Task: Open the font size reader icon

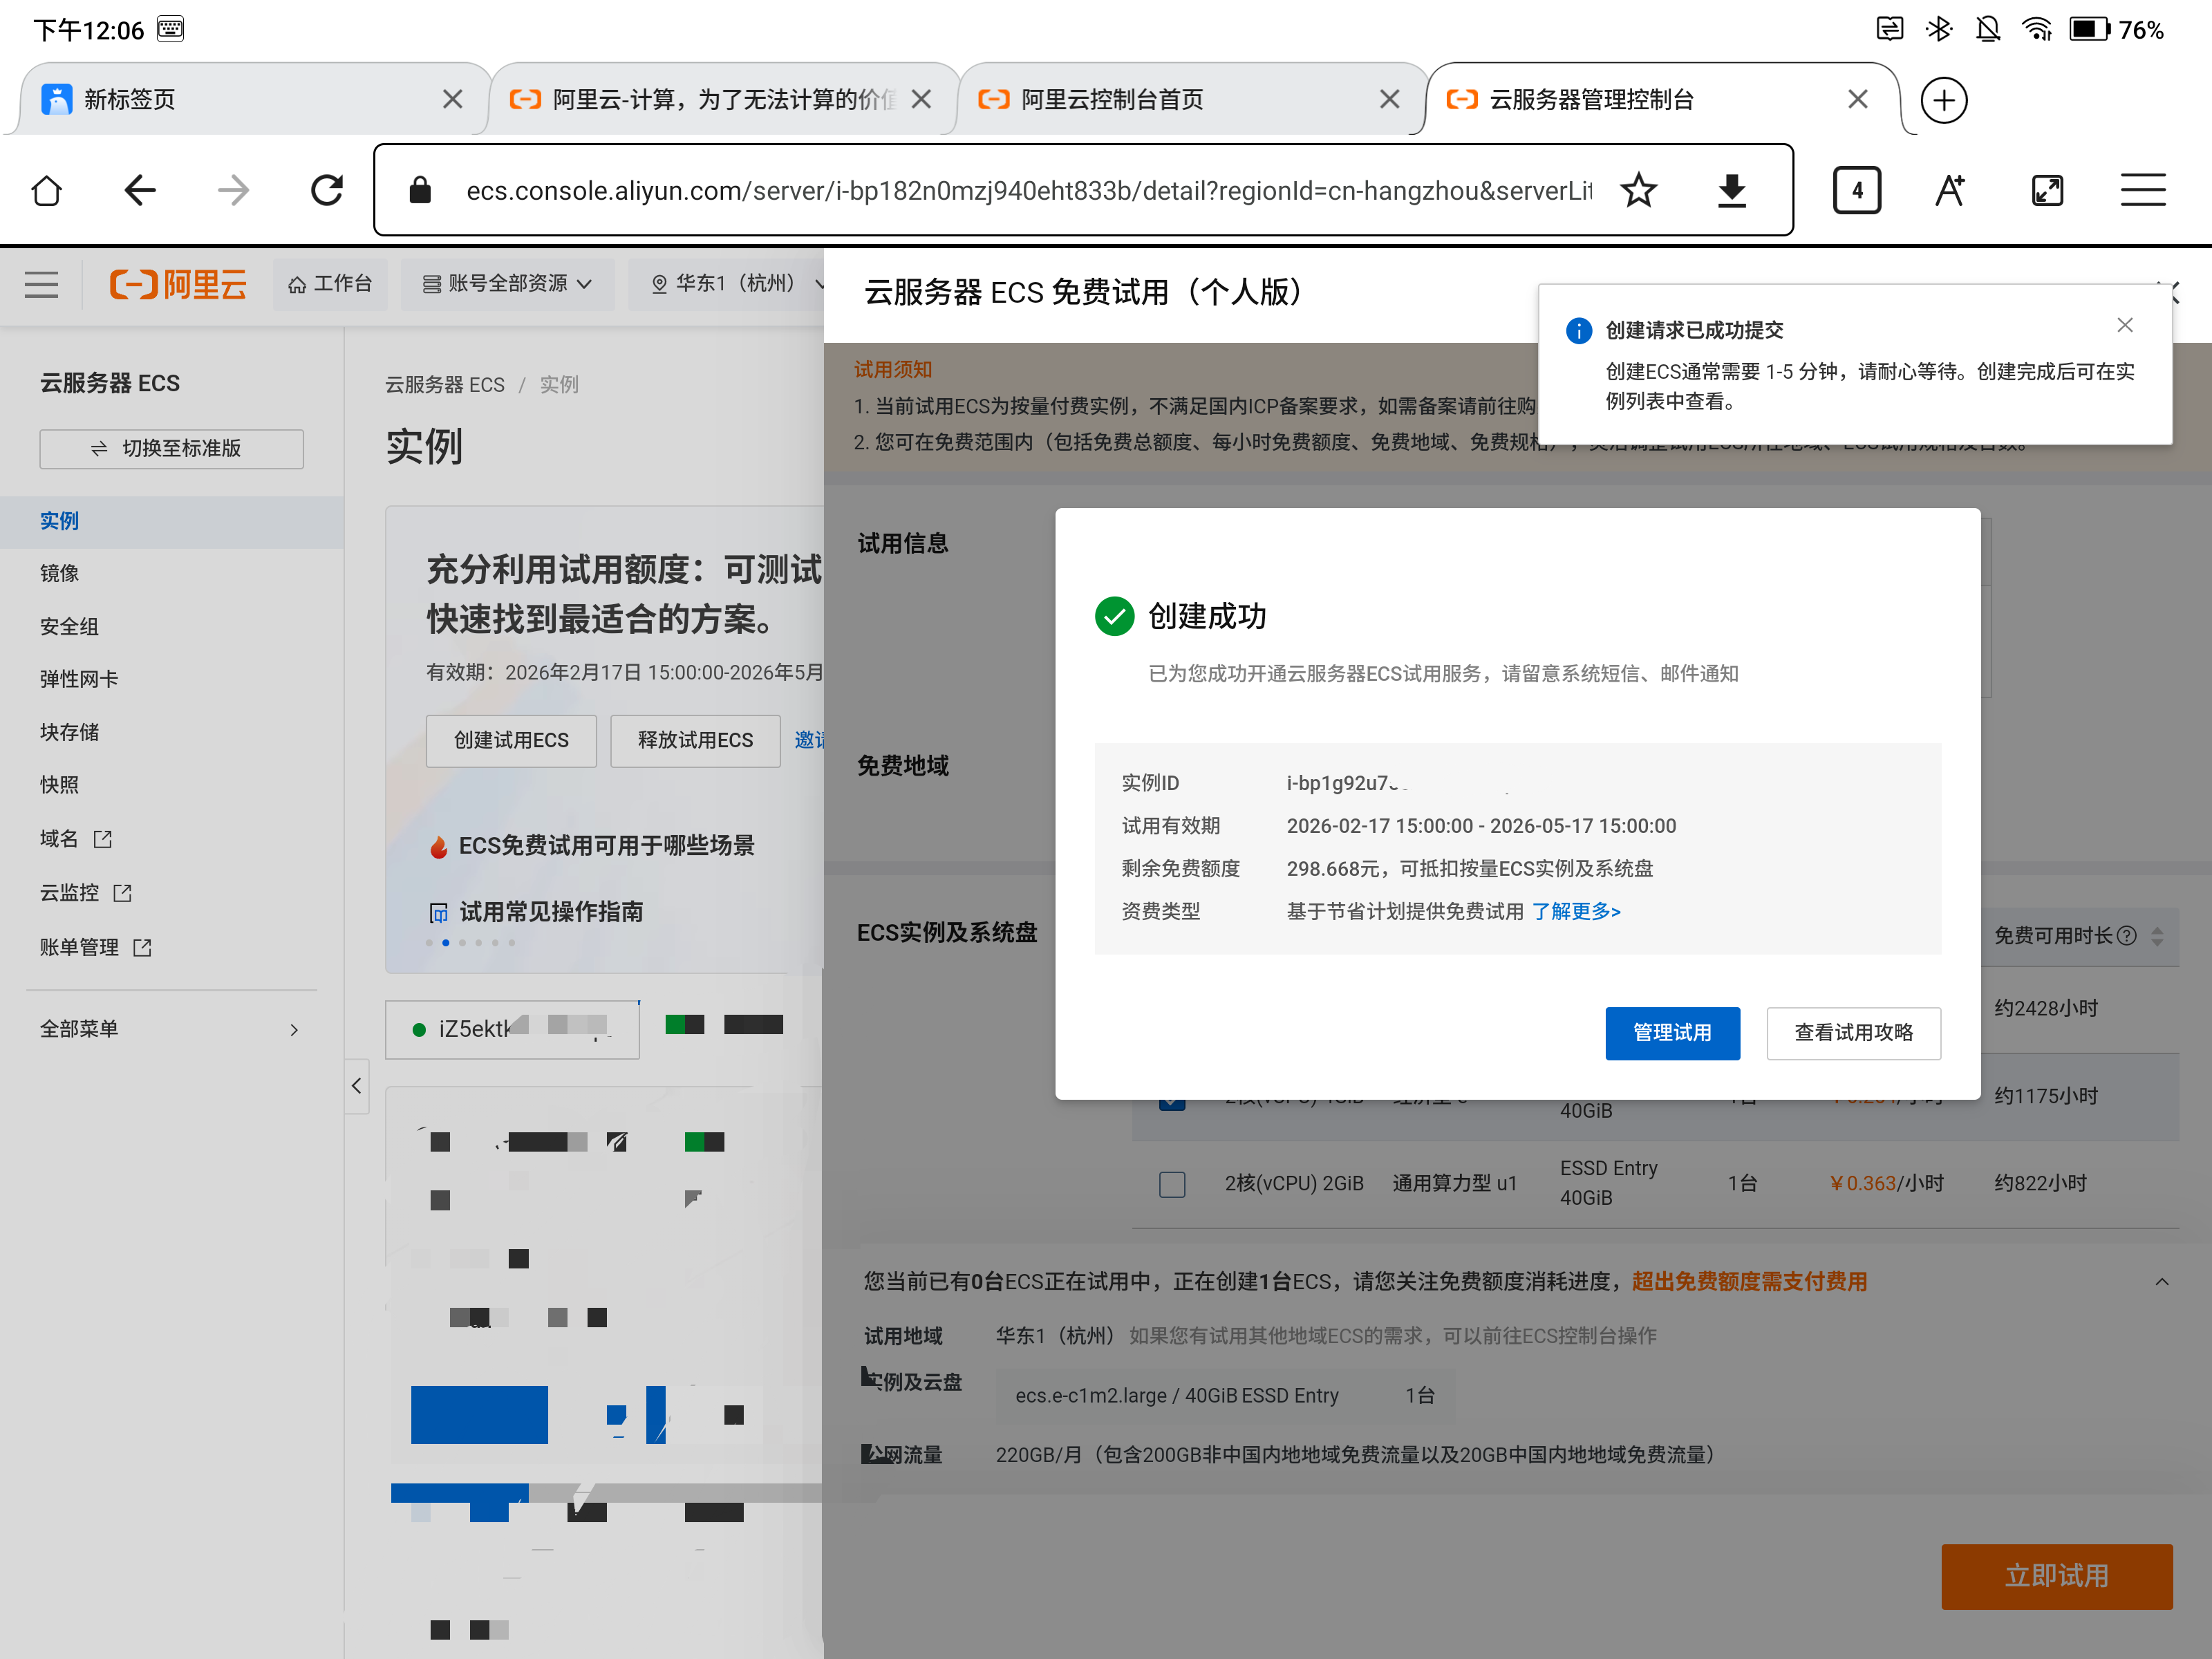Action: point(1949,190)
